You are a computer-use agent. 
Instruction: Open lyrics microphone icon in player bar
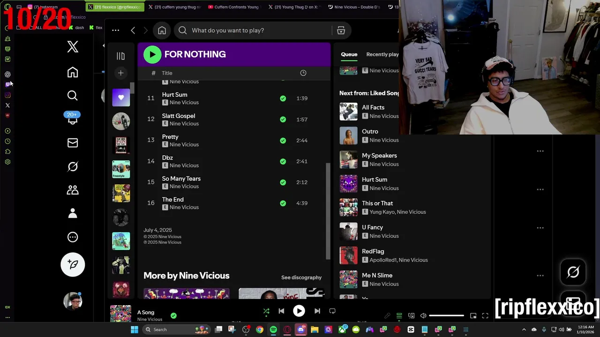[x=387, y=316]
